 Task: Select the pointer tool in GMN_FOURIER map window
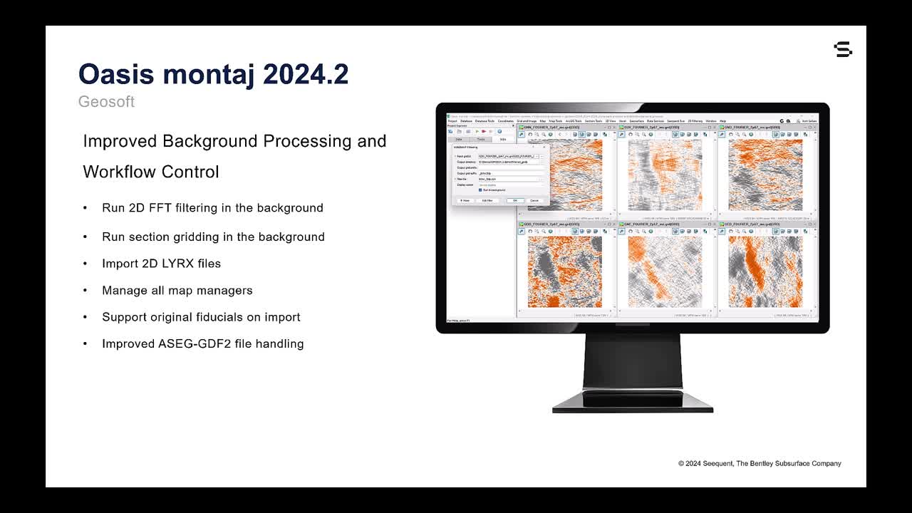click(522, 134)
